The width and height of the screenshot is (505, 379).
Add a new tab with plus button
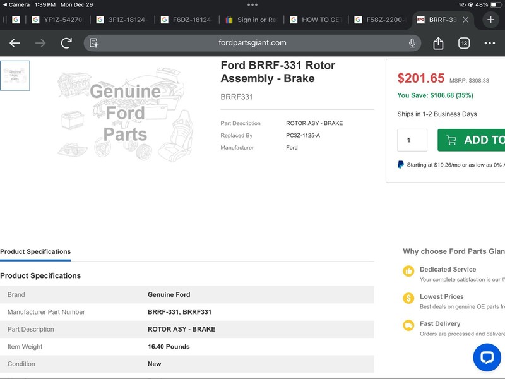490,20
